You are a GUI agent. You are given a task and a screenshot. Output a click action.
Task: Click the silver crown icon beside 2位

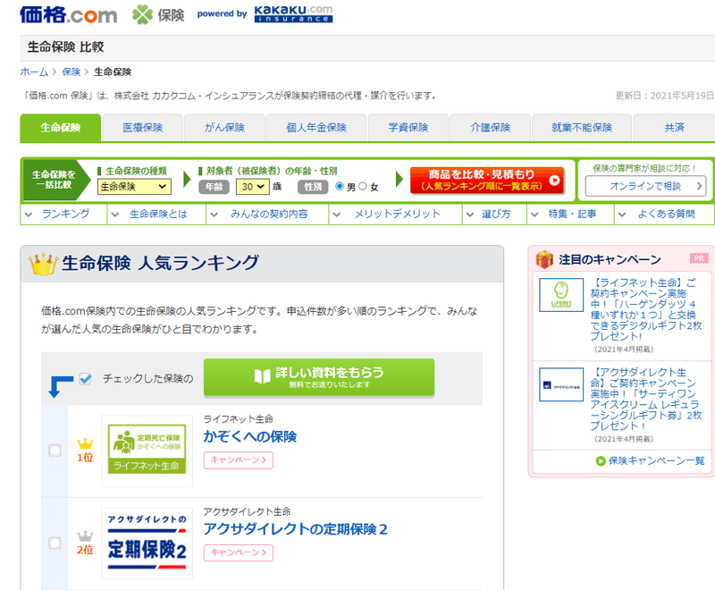click(85, 535)
